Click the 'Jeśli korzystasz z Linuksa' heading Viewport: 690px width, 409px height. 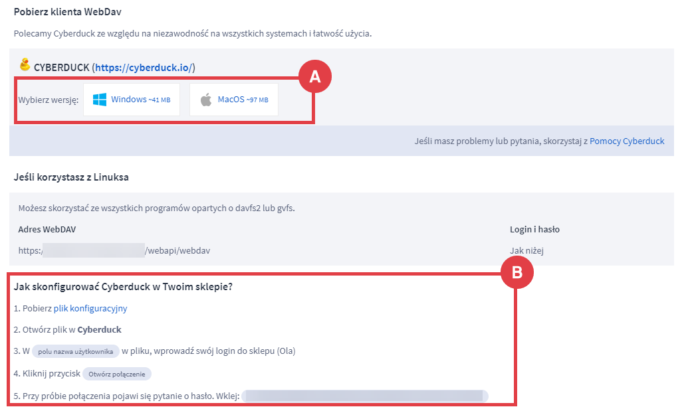[71, 177]
